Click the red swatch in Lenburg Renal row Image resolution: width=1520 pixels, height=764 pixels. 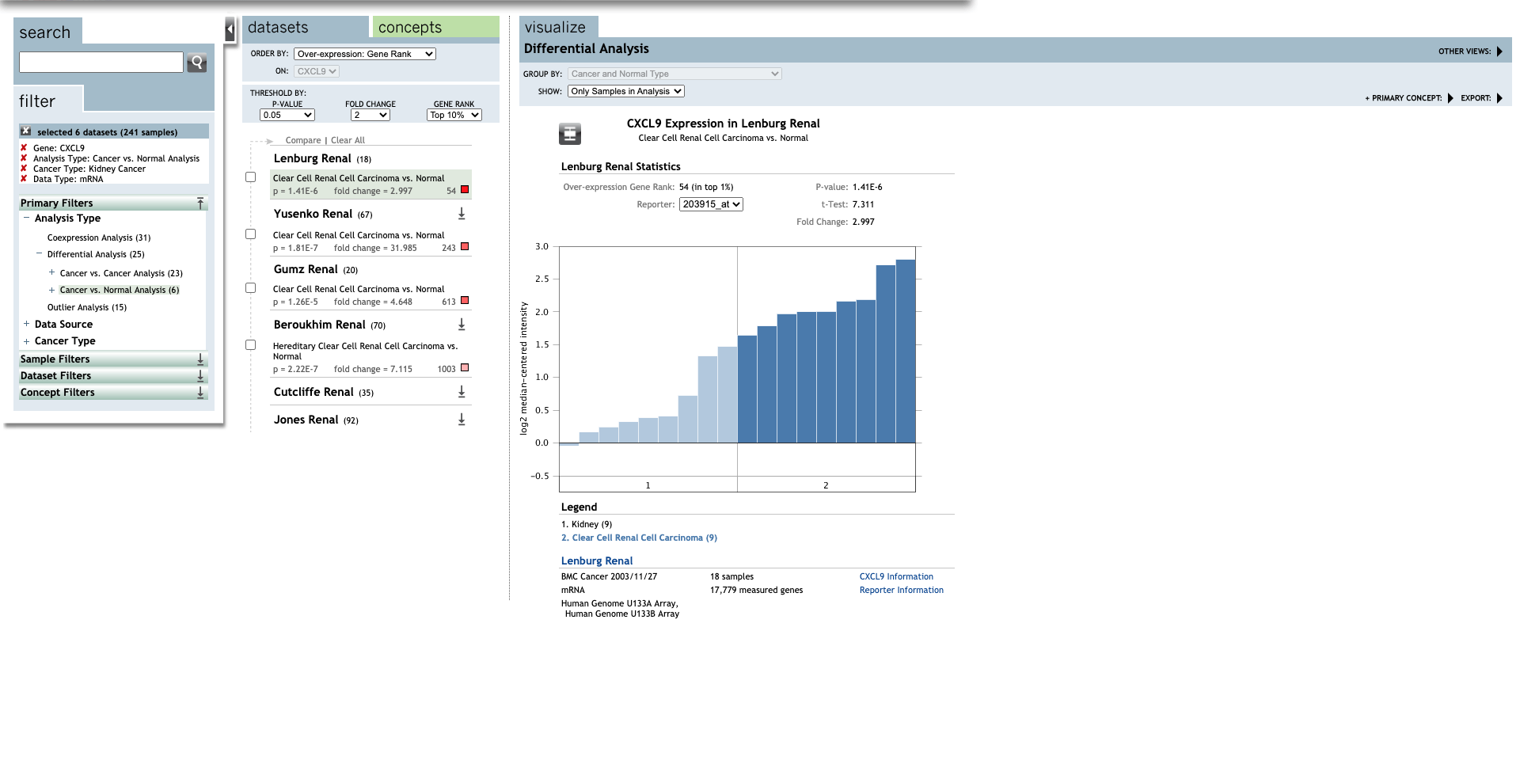pos(465,190)
